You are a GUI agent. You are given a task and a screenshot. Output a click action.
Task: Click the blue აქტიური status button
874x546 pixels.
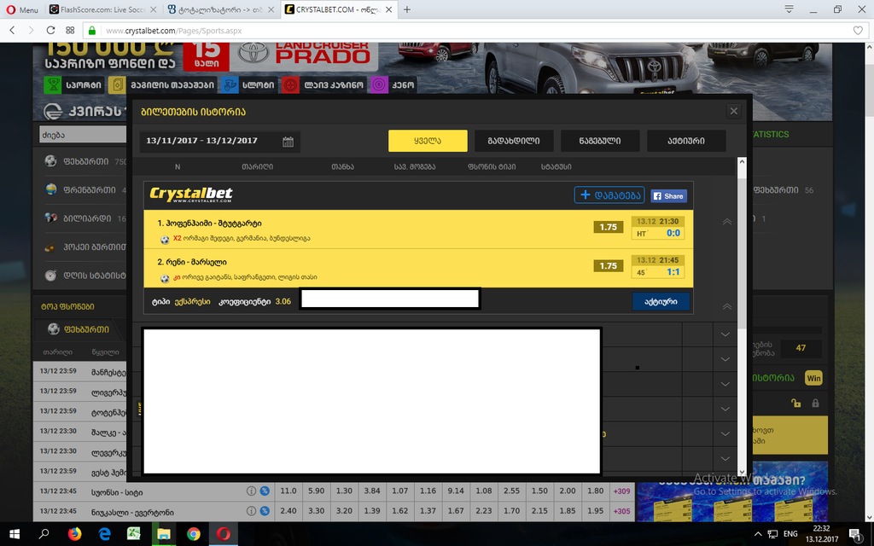click(661, 301)
